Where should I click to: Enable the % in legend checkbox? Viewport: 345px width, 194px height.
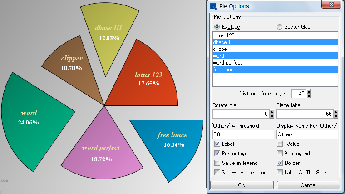(x=280, y=154)
